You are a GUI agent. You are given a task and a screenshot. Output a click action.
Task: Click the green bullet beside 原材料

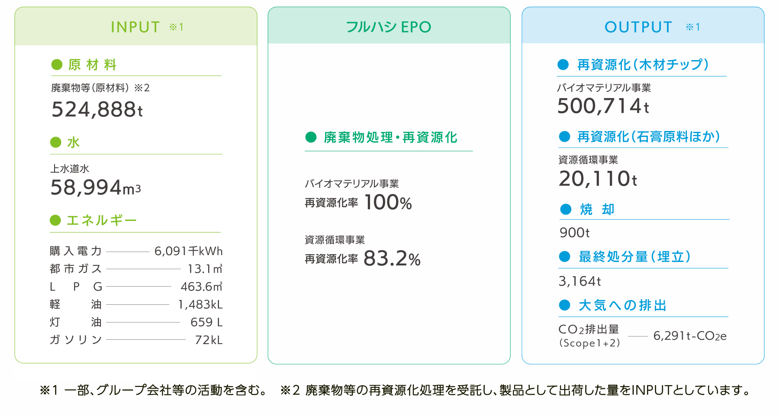point(57,65)
